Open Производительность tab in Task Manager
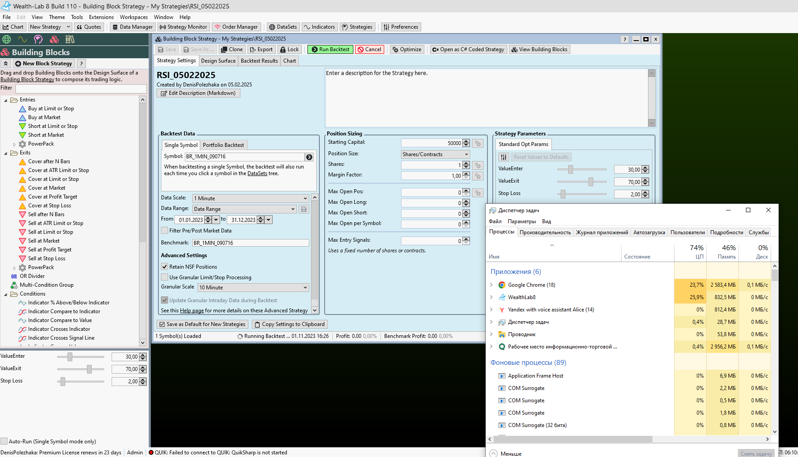This screenshot has height=457, width=798. pos(545,232)
